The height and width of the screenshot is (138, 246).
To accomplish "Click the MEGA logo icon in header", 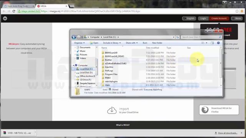I will tap(5, 18).
